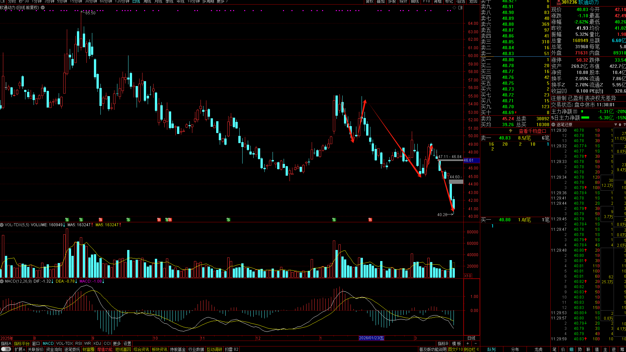Screen dimensions: 626x352
Task: Toggle the circle button beside the VOL-TDX indicator
Action: (2, 225)
